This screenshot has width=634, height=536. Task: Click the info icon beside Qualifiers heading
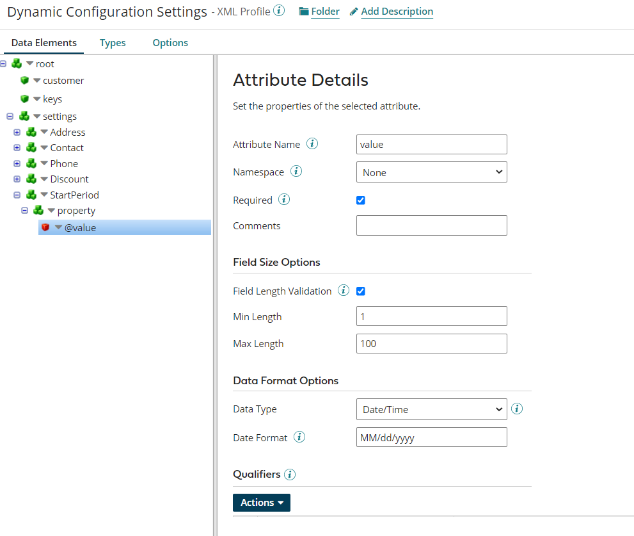click(x=289, y=474)
